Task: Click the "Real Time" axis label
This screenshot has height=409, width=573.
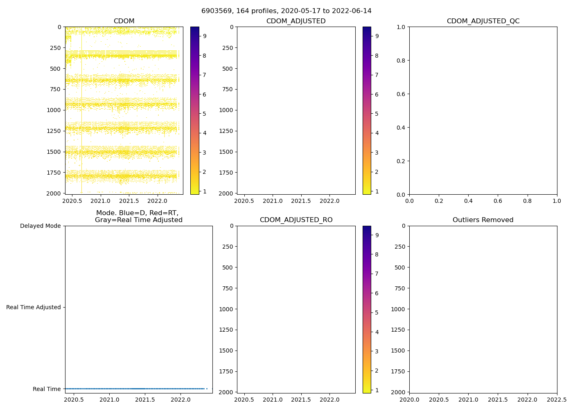Action: point(47,389)
